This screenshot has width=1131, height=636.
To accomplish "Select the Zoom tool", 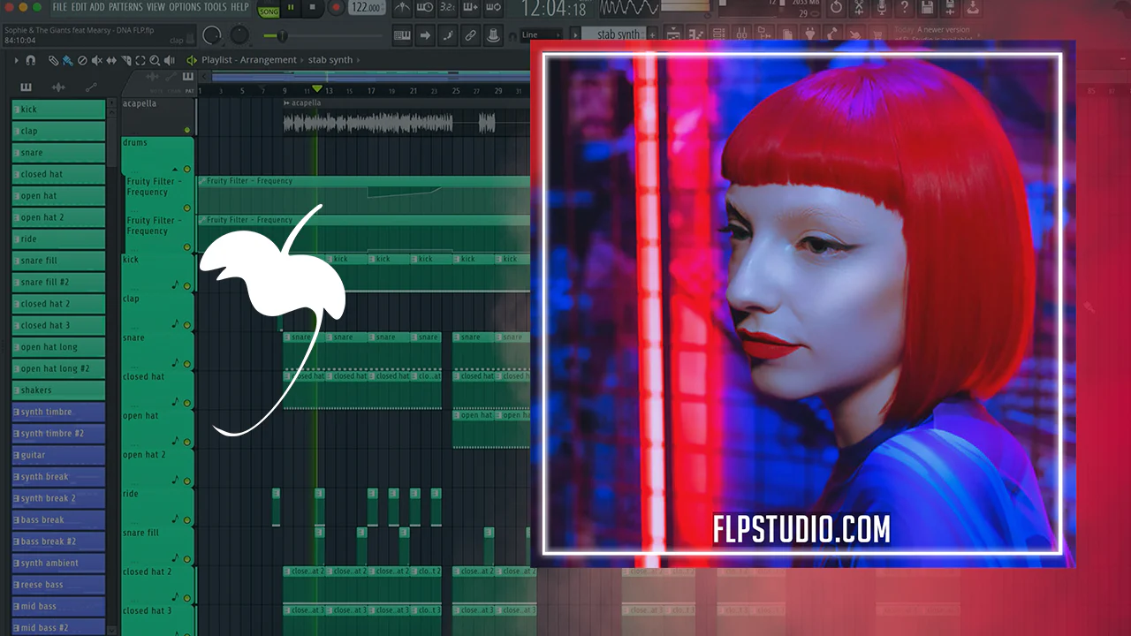I will 155,60.
